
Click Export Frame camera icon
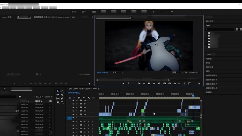click(x=174, y=83)
